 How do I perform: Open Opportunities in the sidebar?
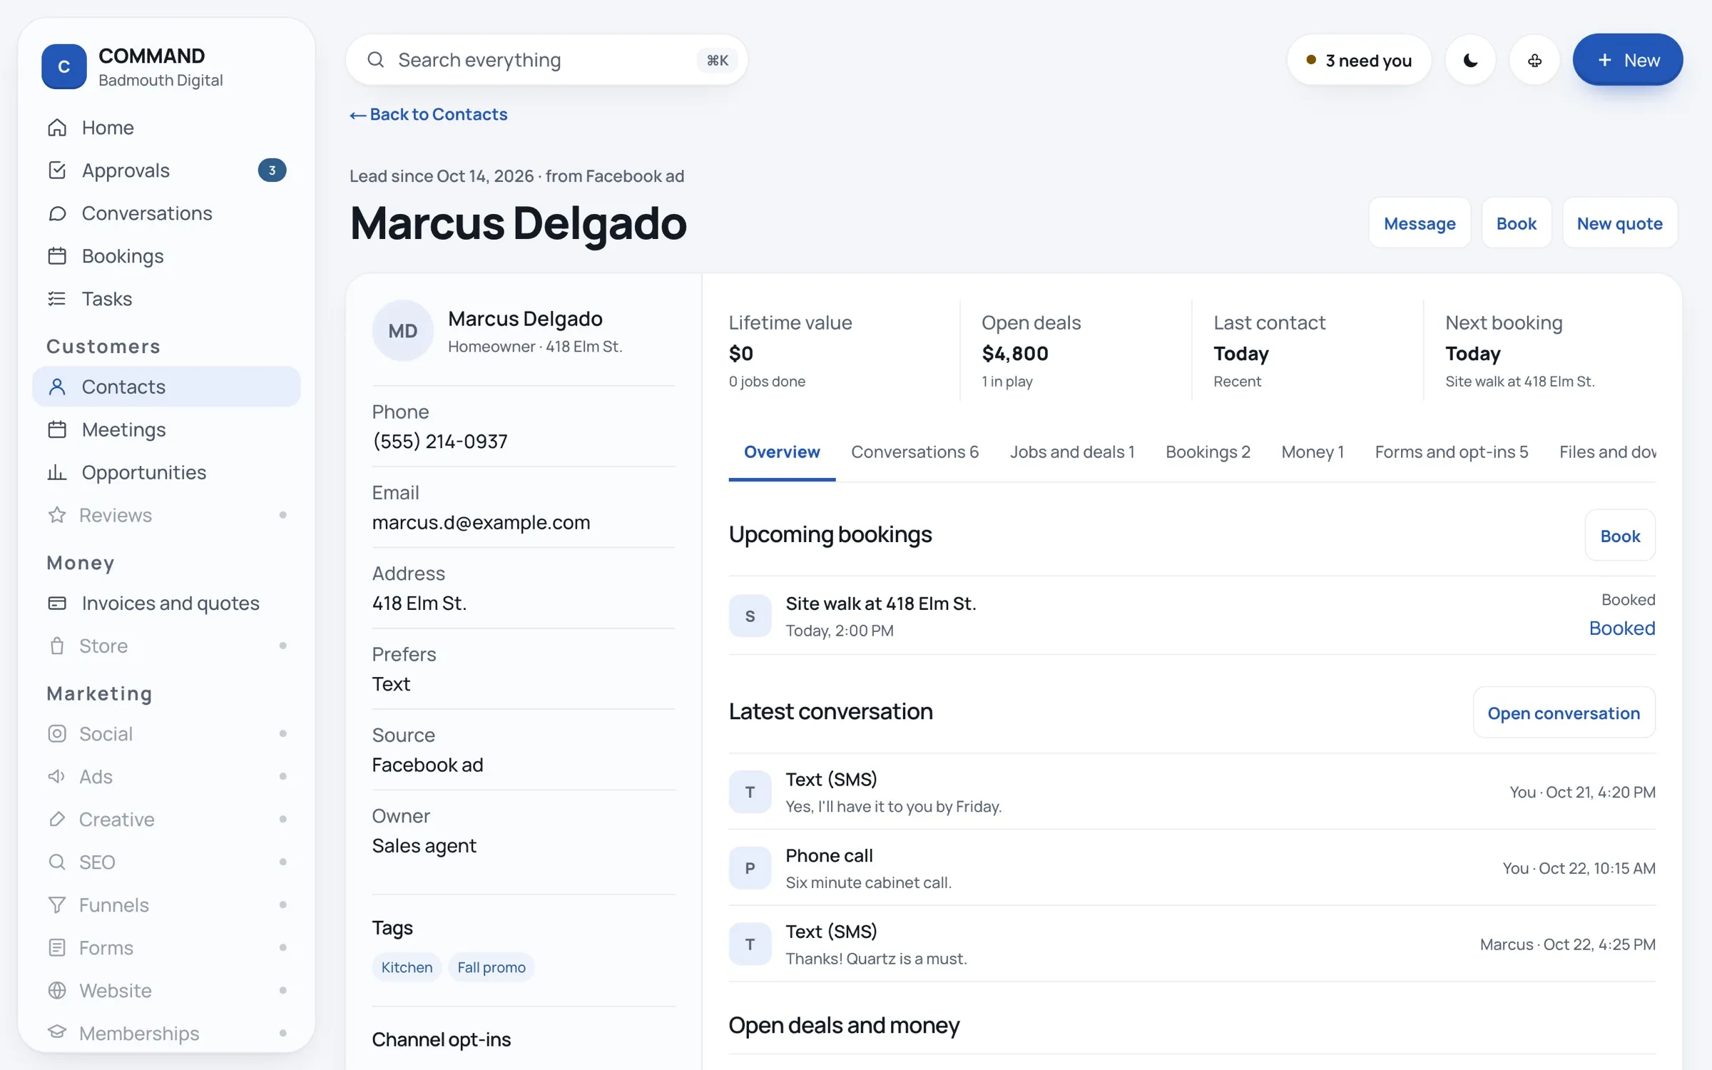[x=166, y=472]
